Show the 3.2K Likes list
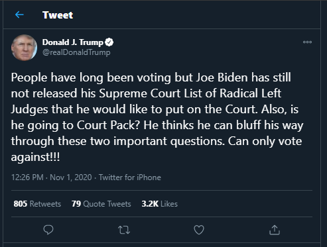The height and width of the screenshot is (247, 327). (160, 204)
